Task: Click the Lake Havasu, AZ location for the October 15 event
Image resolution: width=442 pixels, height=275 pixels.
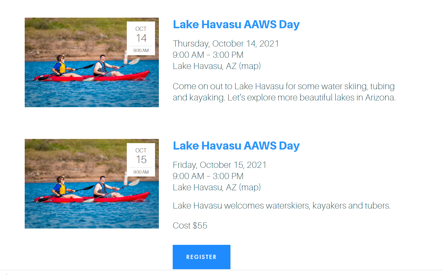Action: (205, 187)
